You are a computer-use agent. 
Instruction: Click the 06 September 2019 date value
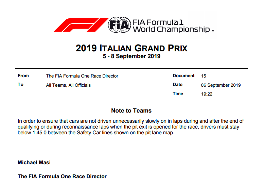(221, 85)
